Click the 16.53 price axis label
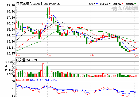Viewport: 139px width, 97px height. pyautogui.click(x=11, y=23)
